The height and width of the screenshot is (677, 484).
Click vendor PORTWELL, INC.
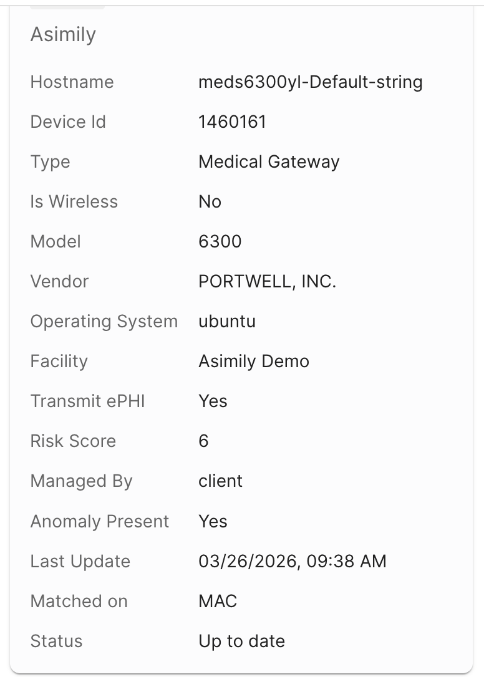coord(267,282)
